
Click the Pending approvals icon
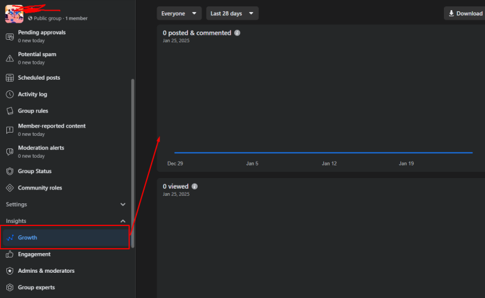[x=9, y=37]
